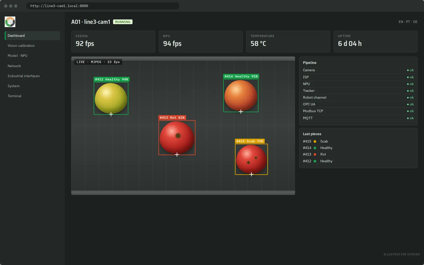Click the A01 · line3-cam1 page title
Screen dimensions: 424x265
(x=91, y=22)
